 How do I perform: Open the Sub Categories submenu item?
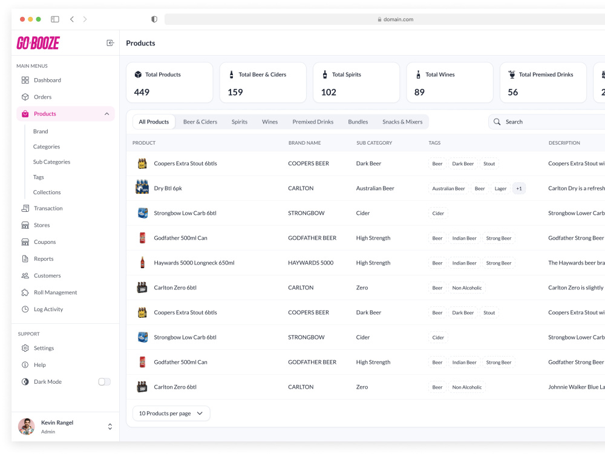[x=51, y=162]
